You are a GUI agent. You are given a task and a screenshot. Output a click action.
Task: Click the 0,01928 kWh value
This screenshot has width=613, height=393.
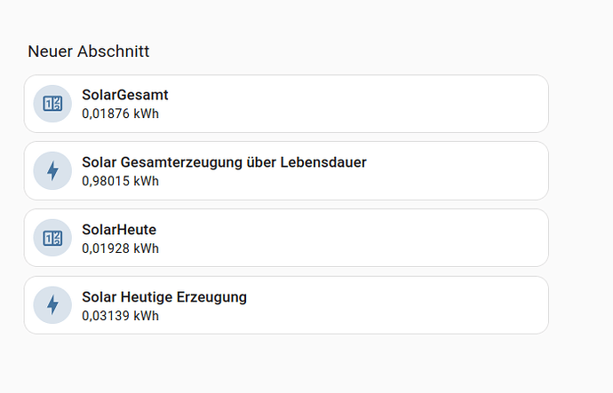point(121,248)
